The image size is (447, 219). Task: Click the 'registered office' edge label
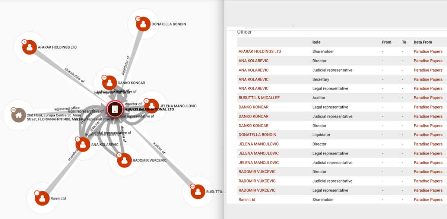[x=67, y=109]
